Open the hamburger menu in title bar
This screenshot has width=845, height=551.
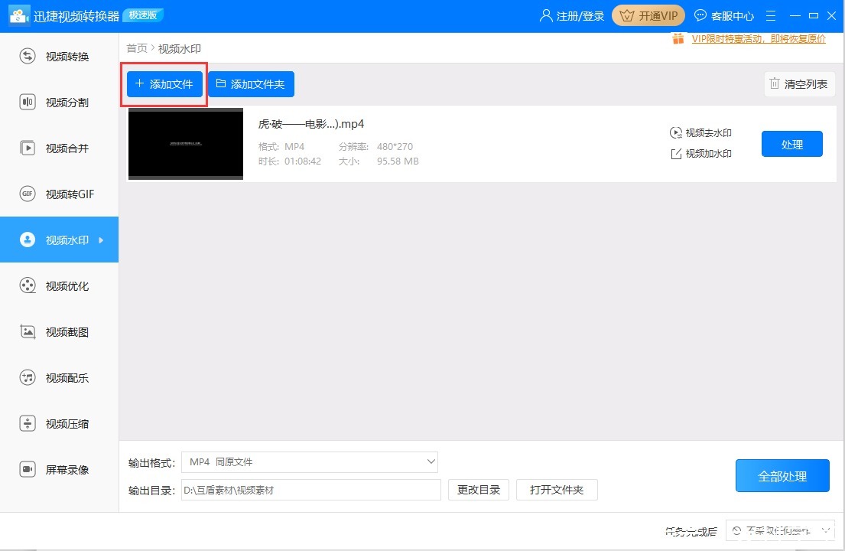[771, 15]
